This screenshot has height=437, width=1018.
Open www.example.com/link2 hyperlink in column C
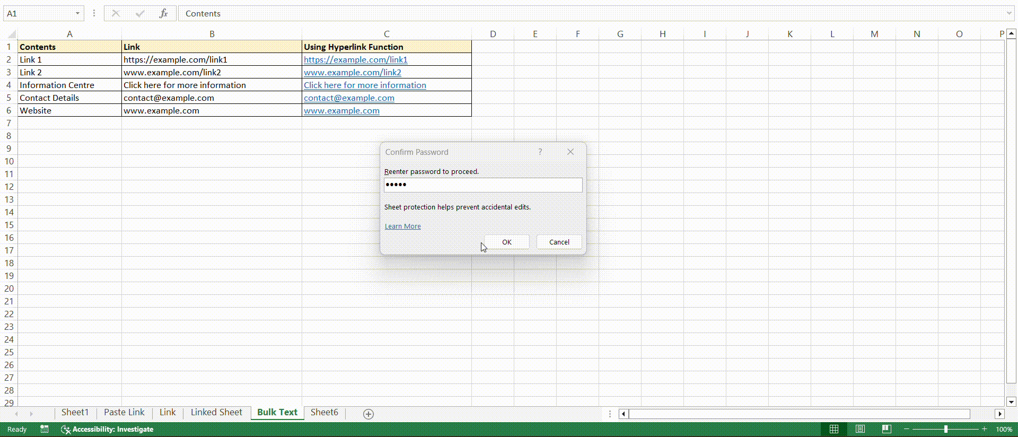pyautogui.click(x=353, y=73)
